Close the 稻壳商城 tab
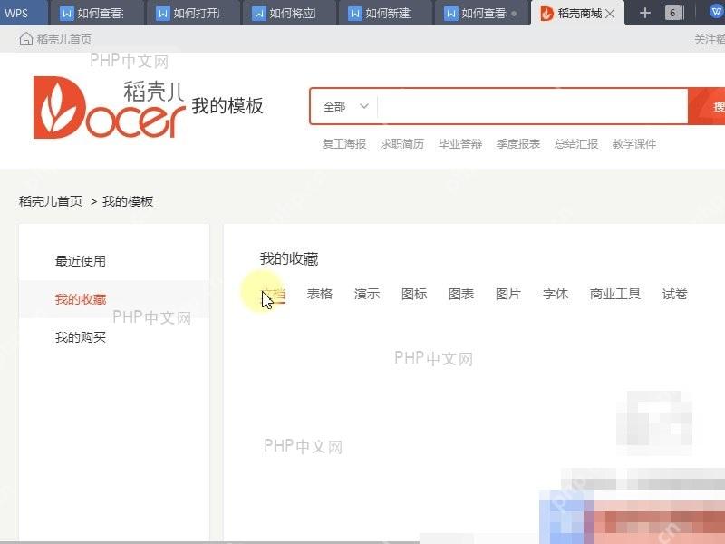Screen dimensions: 725x544 610,14
